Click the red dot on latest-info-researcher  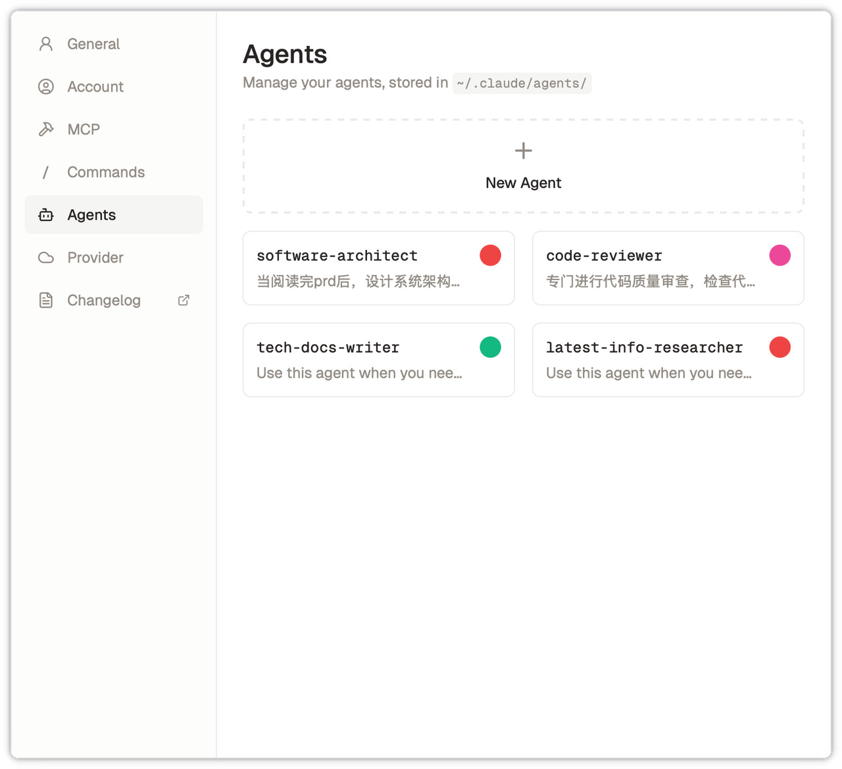click(x=780, y=347)
